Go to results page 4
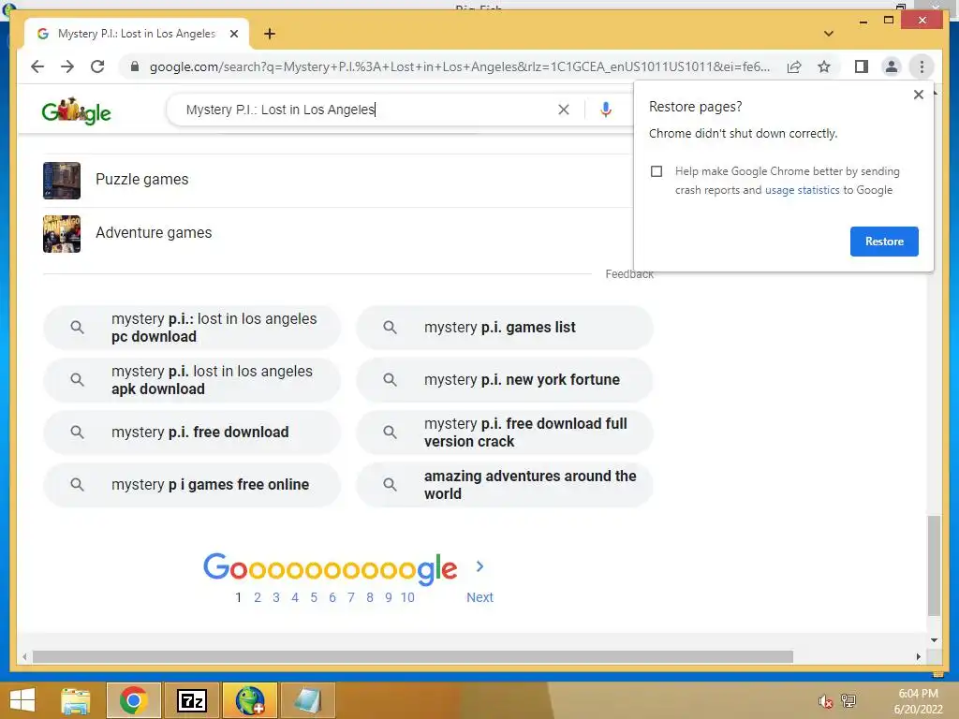959x719 pixels. point(295,597)
